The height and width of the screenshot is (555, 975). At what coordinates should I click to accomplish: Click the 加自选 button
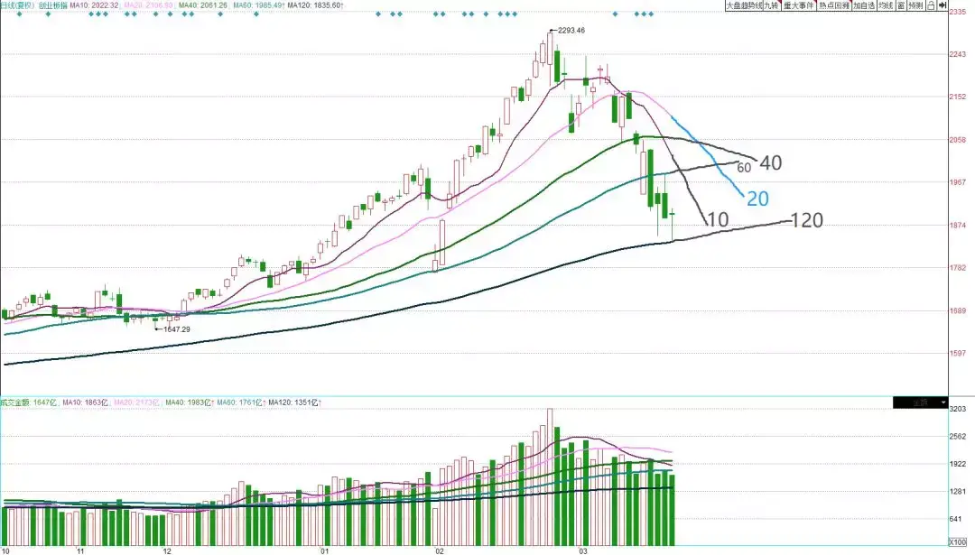tap(863, 5)
